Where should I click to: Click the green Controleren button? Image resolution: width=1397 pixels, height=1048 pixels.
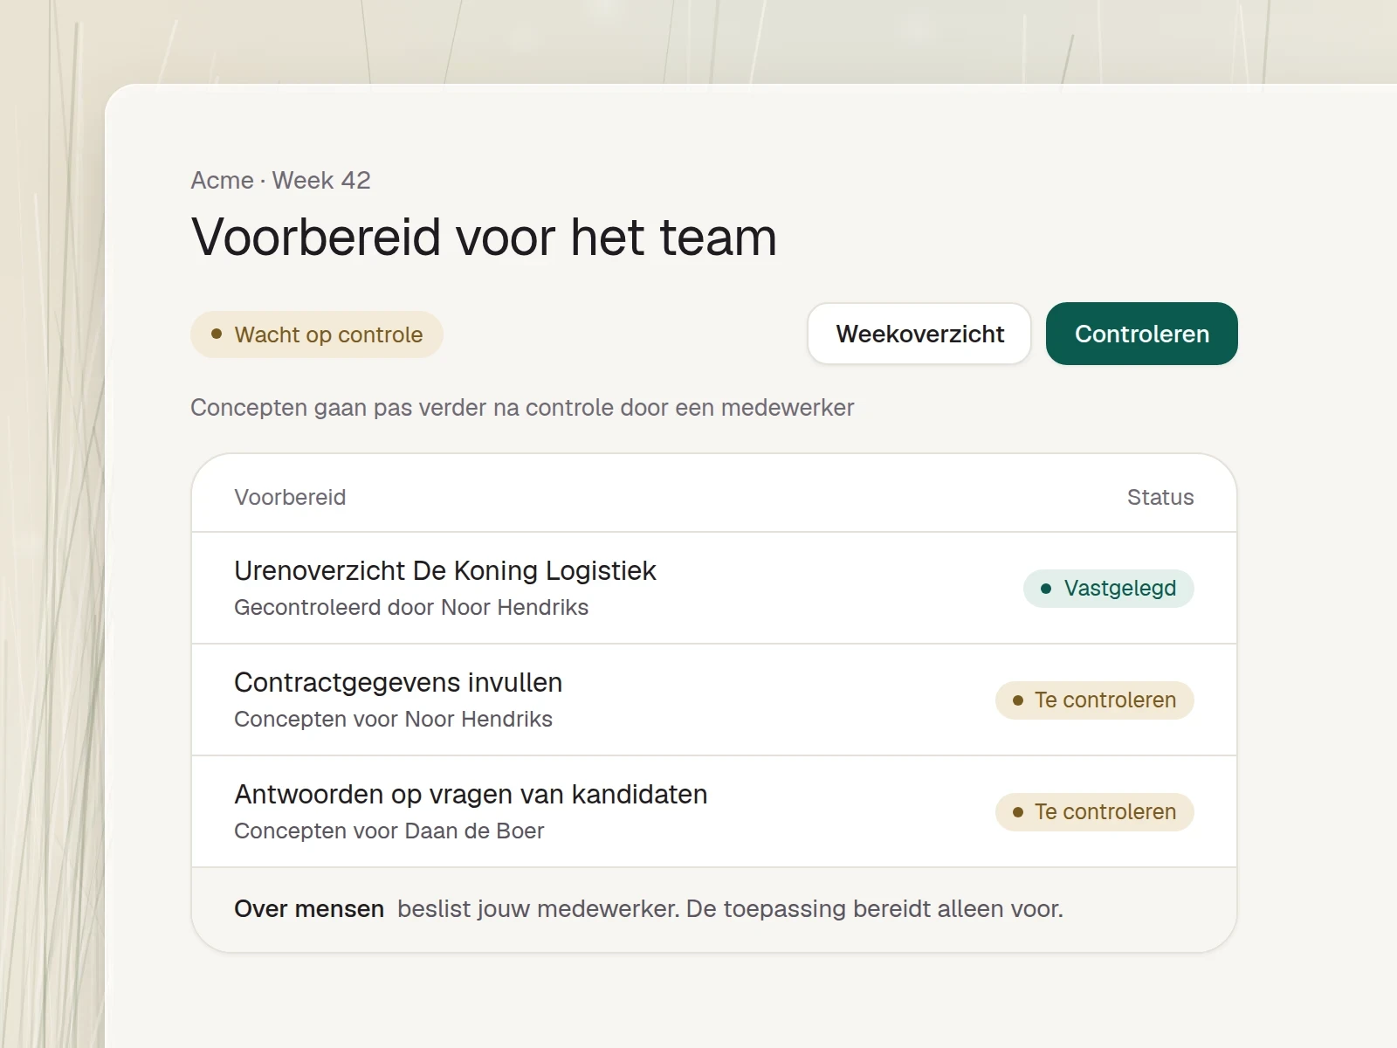click(x=1142, y=334)
